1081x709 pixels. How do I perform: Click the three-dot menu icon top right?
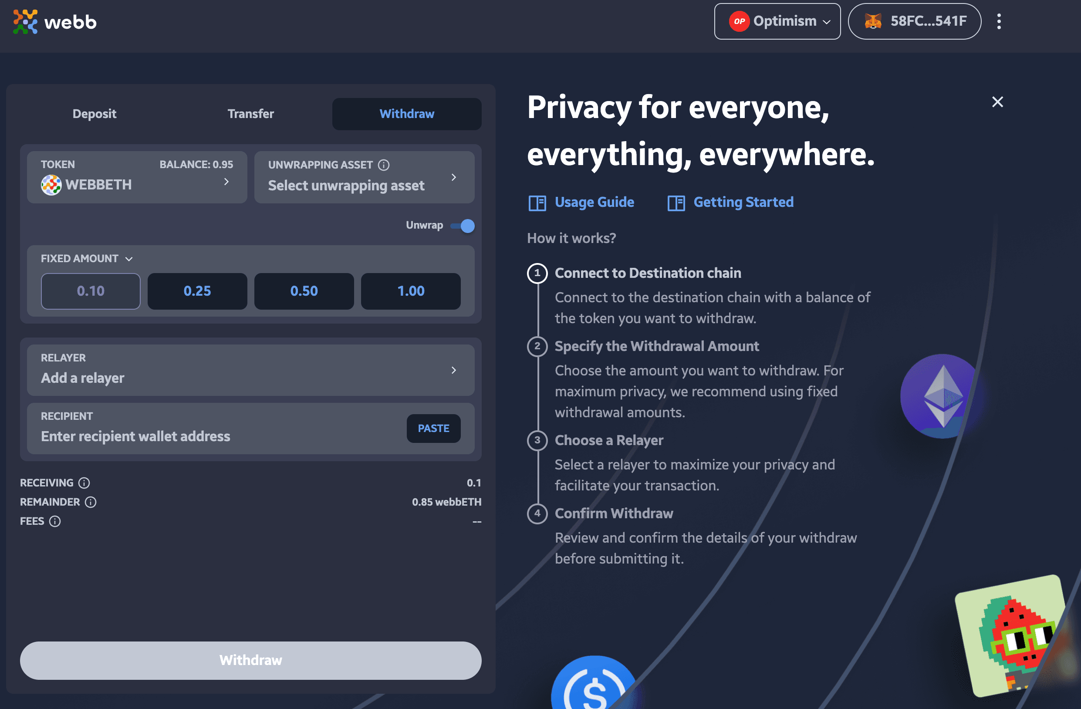(999, 21)
